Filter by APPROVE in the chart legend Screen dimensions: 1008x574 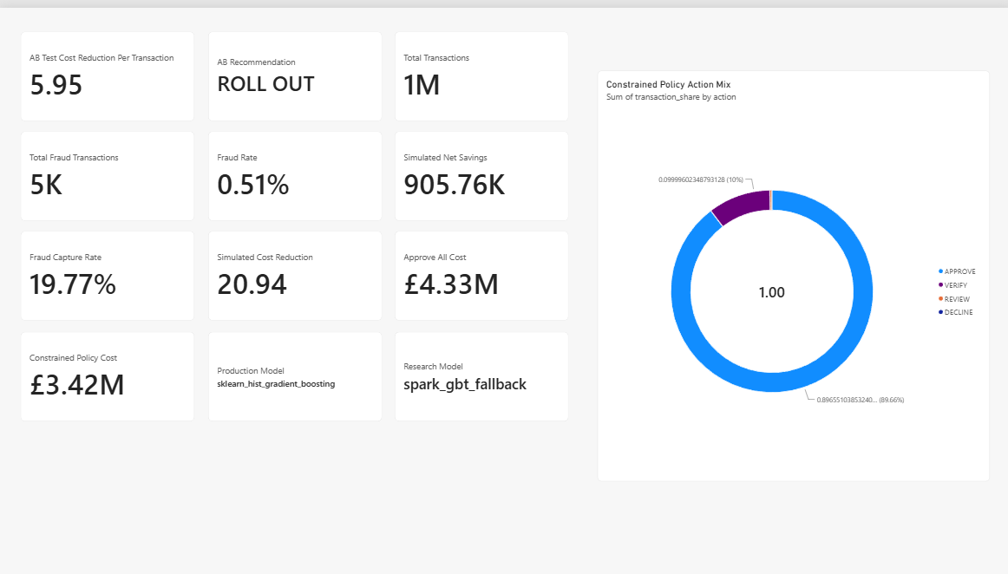[957, 271]
